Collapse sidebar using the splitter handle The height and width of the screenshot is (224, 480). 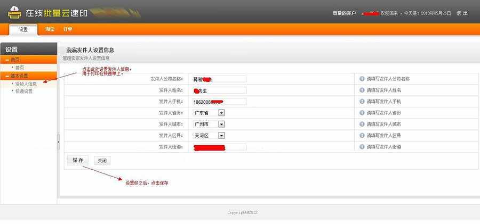click(58, 142)
